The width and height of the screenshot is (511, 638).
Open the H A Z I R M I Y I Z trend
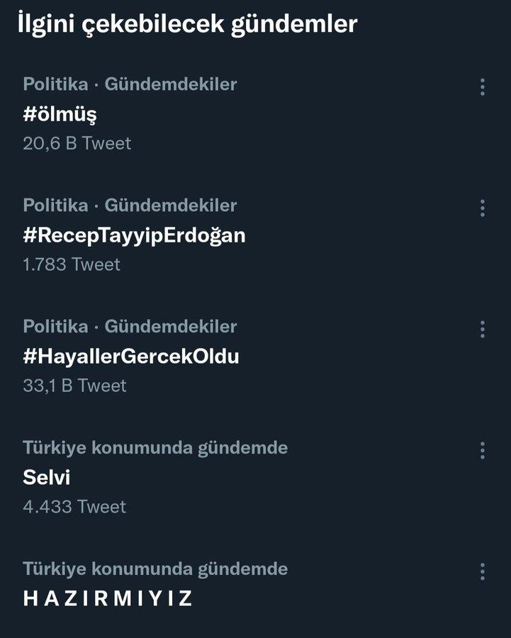point(108,598)
